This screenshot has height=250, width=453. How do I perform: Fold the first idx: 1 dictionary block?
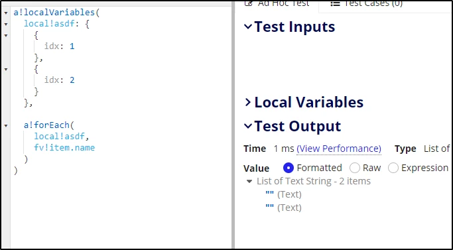6,36
